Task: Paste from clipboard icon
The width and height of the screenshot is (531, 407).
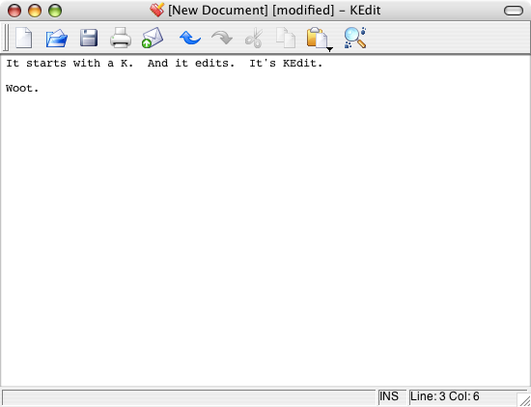Action: 317,38
